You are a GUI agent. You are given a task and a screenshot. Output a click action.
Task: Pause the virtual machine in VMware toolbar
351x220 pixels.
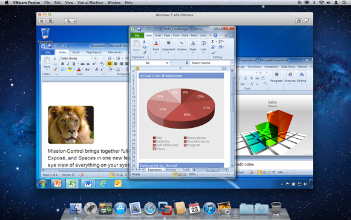pos(42,21)
